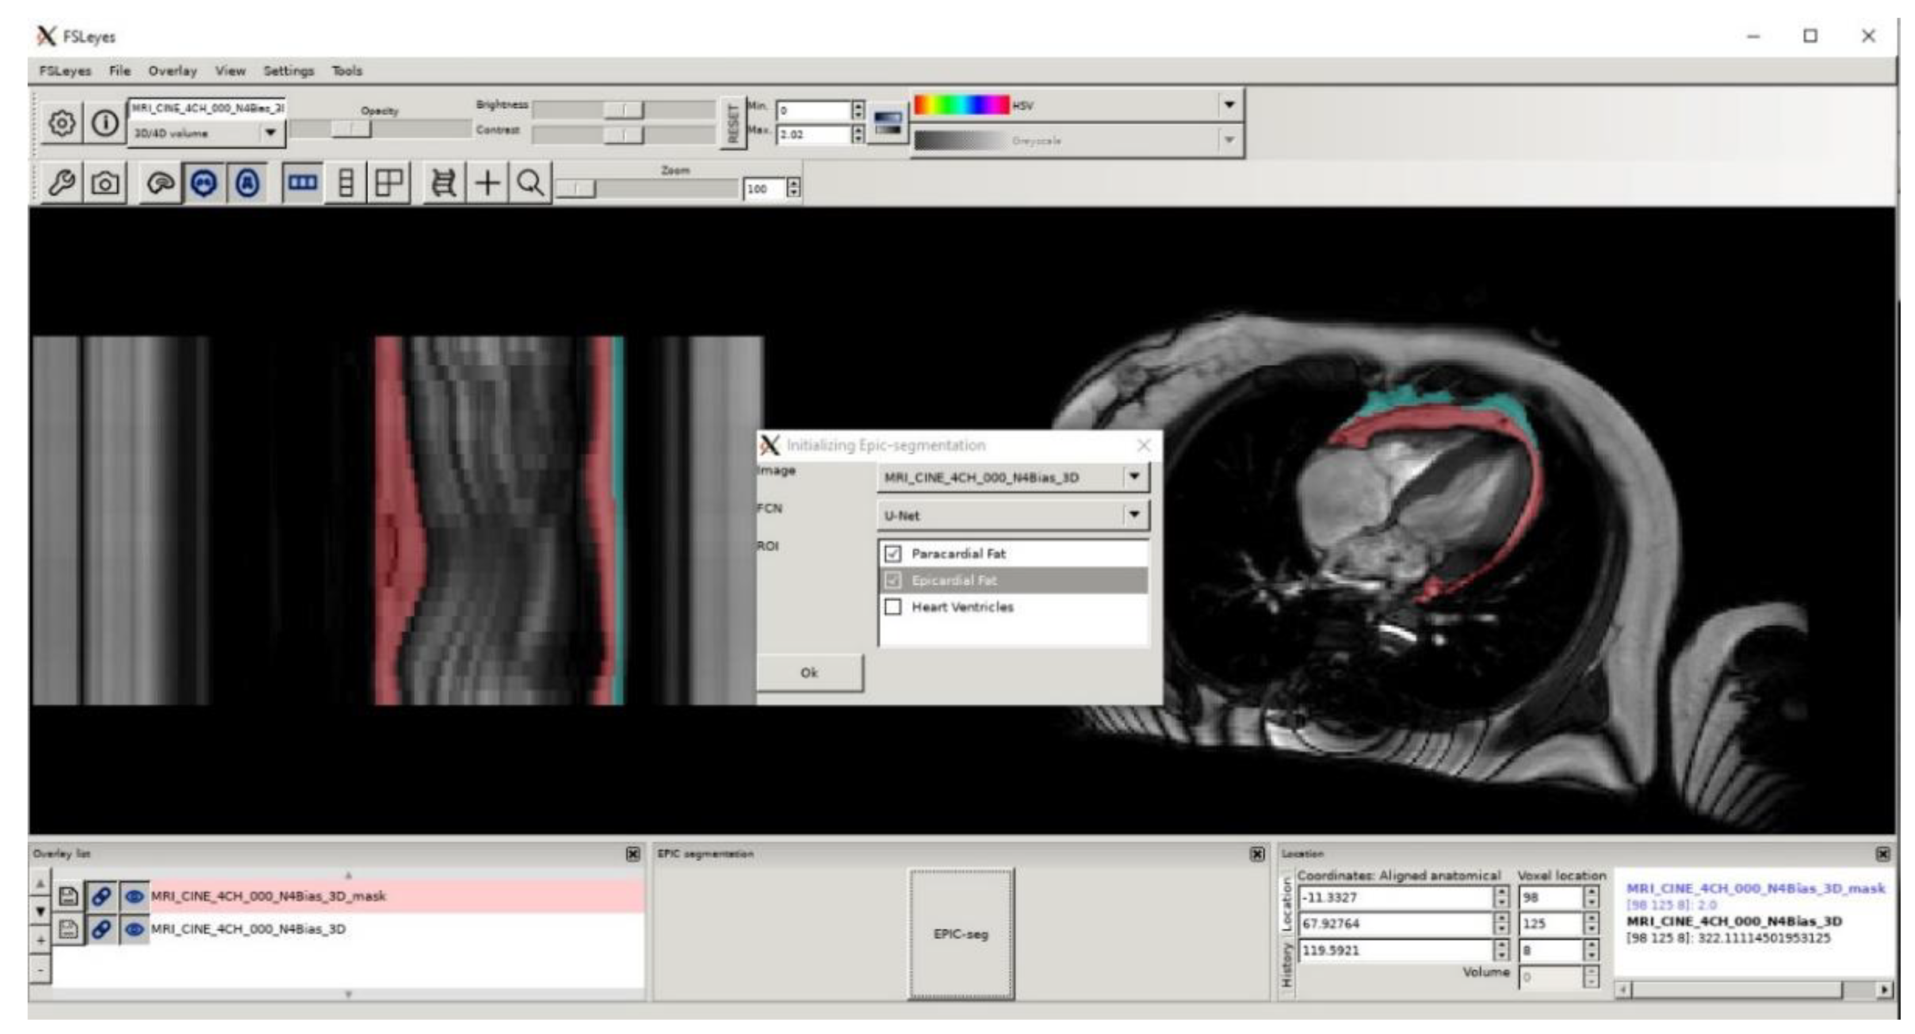Screen dimensions: 1915x1034
Task: Open the Overlay menu
Action: [173, 71]
